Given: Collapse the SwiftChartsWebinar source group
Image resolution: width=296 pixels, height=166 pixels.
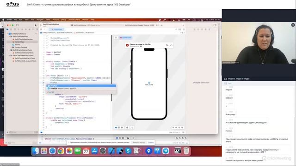Looking at the screenshot, I should pos(10,36).
